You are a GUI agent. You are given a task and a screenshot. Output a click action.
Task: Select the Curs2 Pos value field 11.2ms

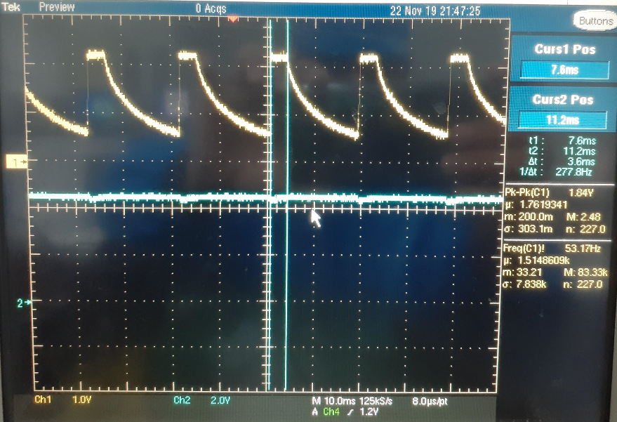[x=562, y=119]
